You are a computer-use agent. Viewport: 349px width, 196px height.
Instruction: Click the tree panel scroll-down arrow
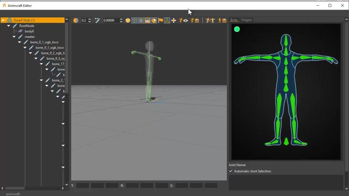tap(67, 184)
